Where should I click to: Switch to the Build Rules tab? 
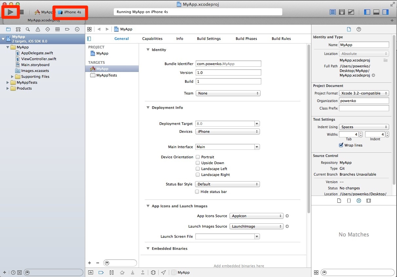coord(281,39)
